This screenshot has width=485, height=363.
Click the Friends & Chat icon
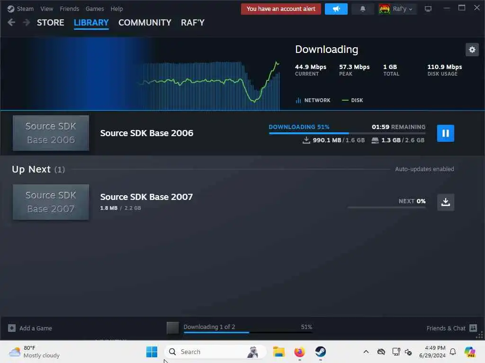(473, 328)
